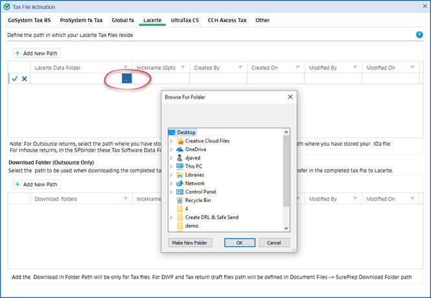Open the Lacerte Data Folder column filter

pyautogui.click(x=125, y=67)
